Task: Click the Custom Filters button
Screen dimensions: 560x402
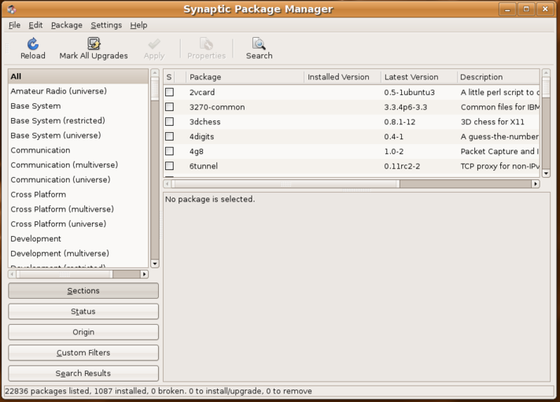Action: coord(83,352)
